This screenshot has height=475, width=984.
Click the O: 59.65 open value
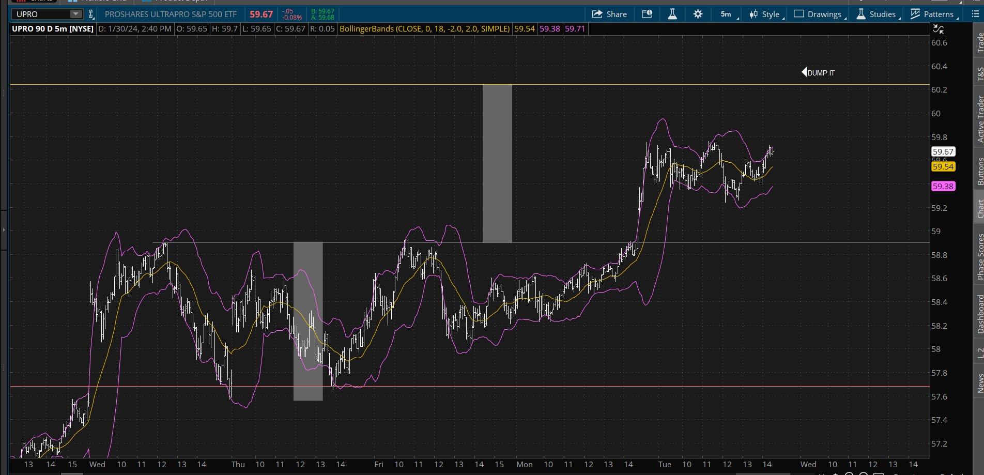pos(192,29)
